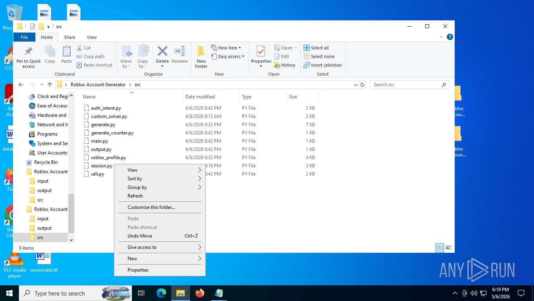Screen dimensions: 534x301
Task: Select User Accounts in navigation pane
Action: pyautogui.click(x=48, y=153)
